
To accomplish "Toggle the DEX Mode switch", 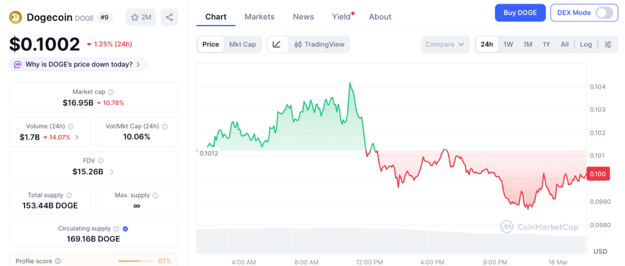I will click(x=604, y=13).
